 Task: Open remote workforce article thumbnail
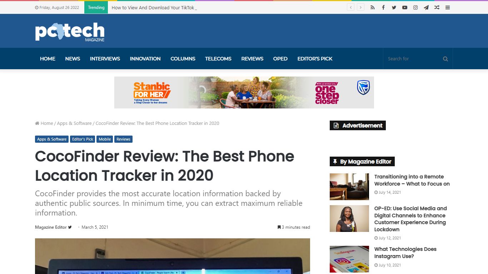[349, 187]
